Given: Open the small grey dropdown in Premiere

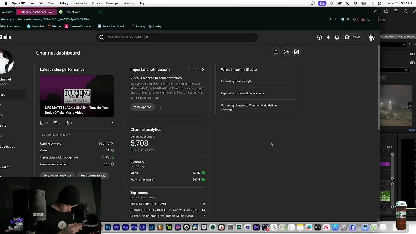Looking at the screenshot, I should click(383, 78).
